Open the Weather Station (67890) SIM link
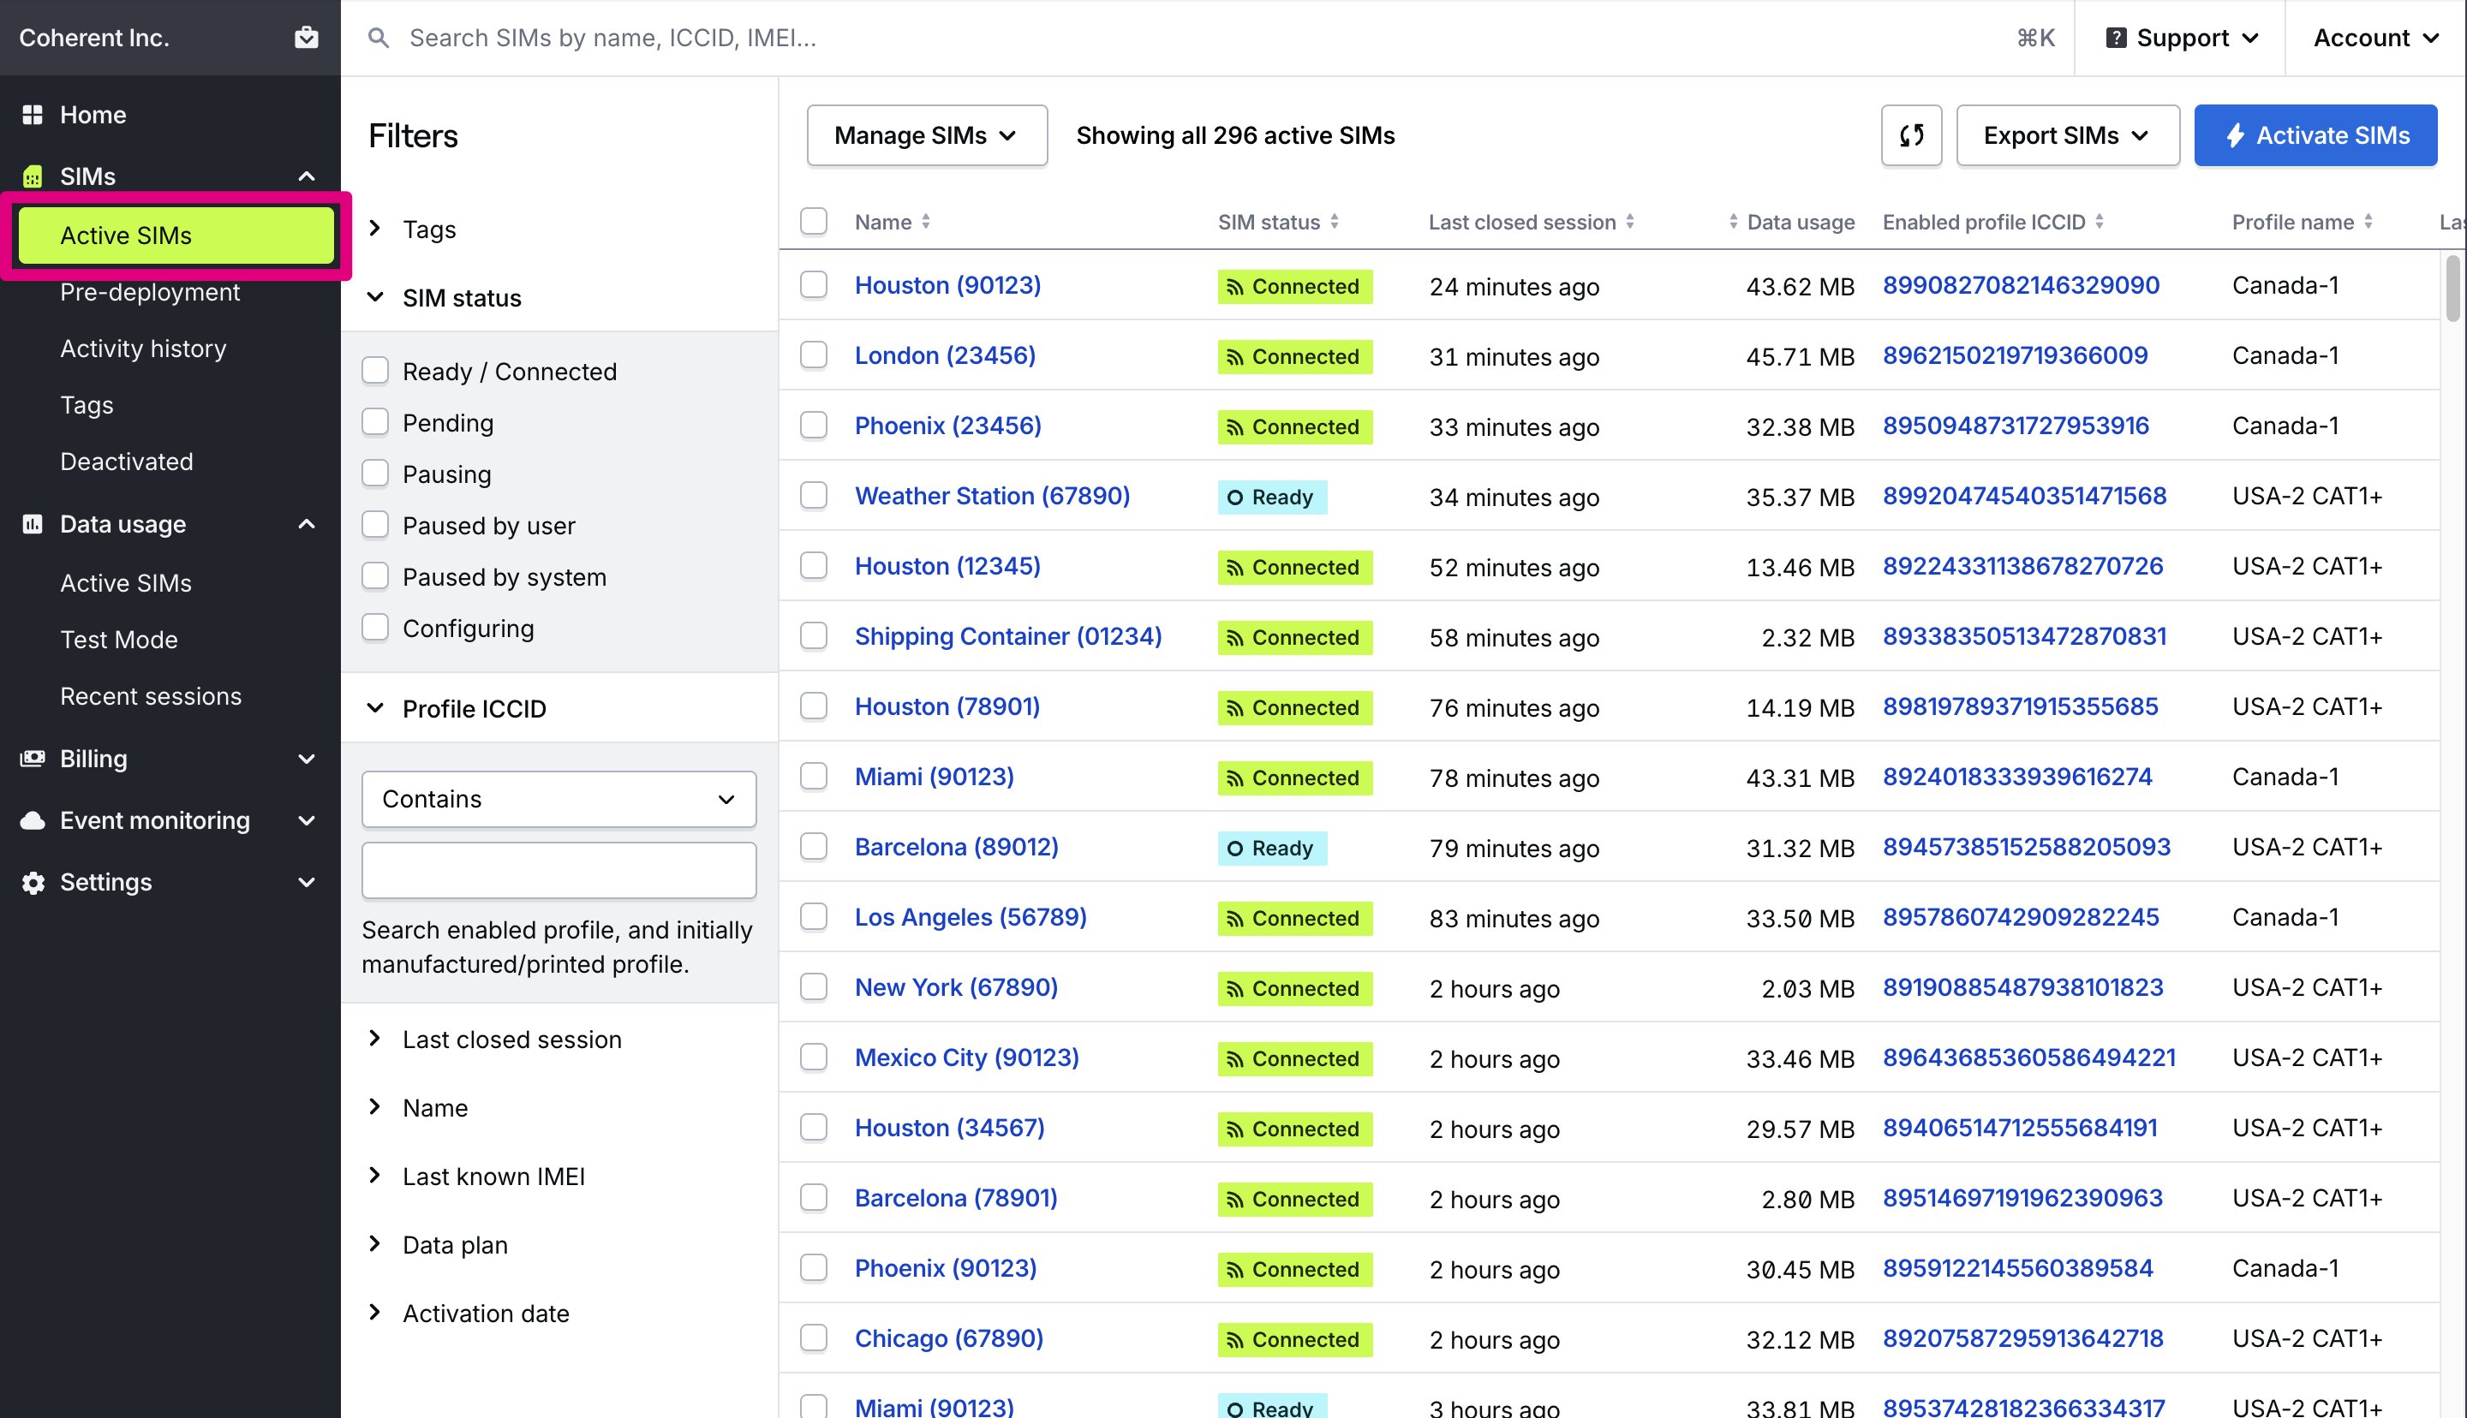Viewport: 2467px width, 1418px height. 993,496
